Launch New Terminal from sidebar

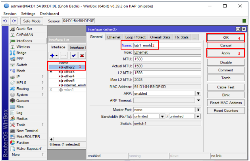pyautogui.click(x=27, y=131)
